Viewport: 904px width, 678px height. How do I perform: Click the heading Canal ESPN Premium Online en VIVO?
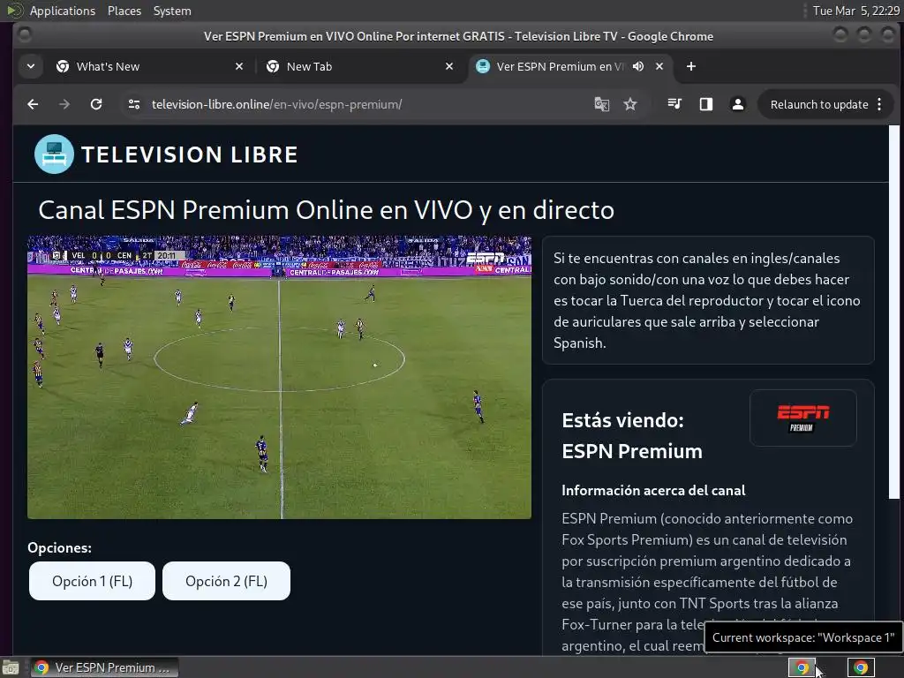327,210
